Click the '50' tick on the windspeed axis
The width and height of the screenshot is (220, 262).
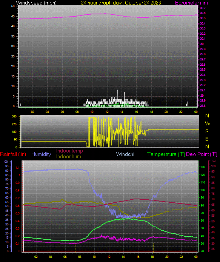[x=13, y=6]
